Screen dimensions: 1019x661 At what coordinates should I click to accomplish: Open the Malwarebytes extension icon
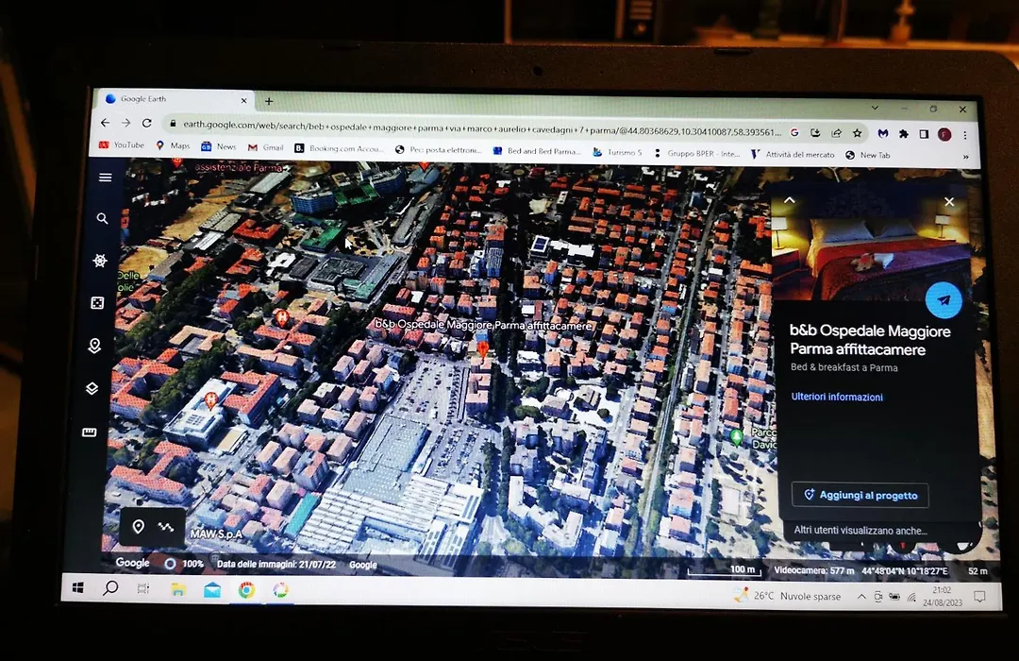tap(882, 133)
